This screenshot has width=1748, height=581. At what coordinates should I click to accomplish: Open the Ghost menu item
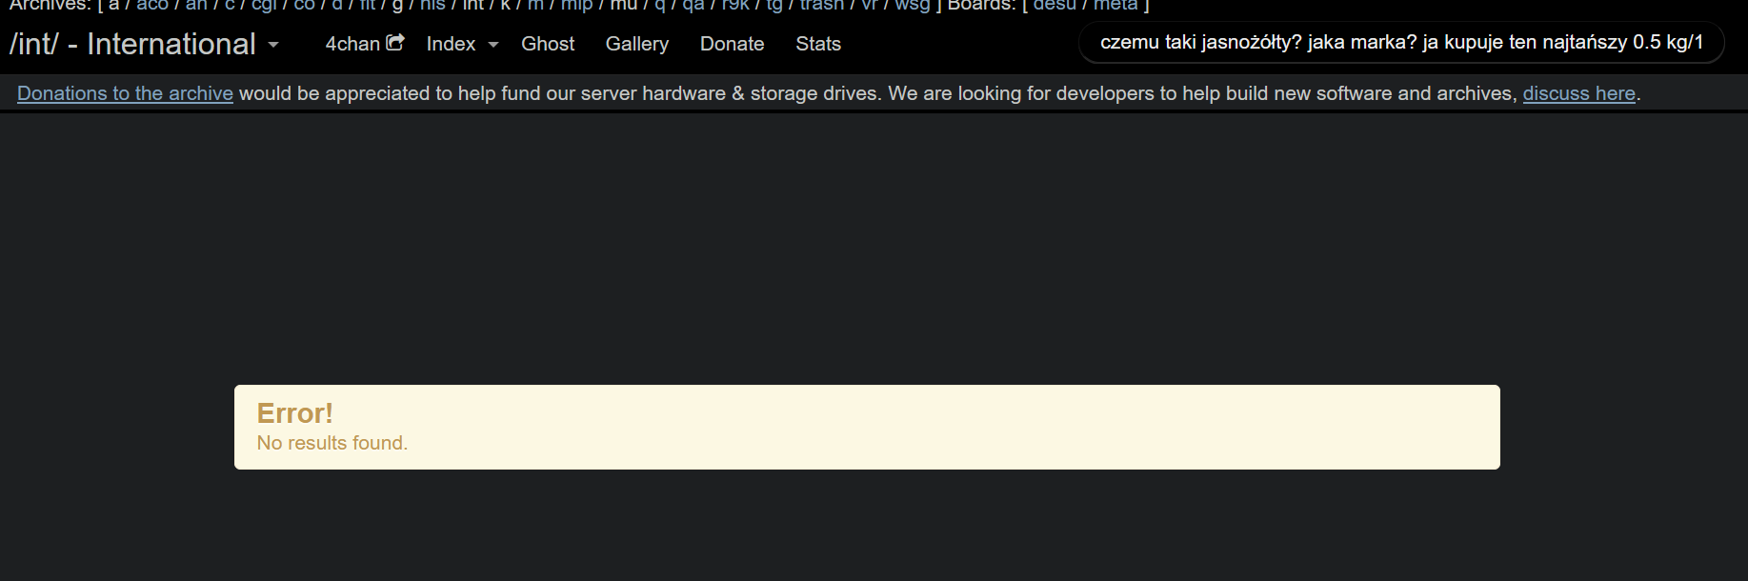[548, 44]
